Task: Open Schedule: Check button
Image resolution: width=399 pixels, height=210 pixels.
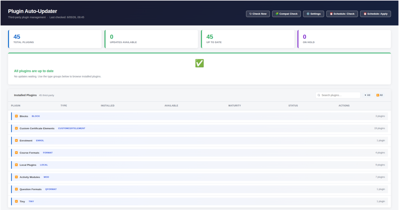Action: pyautogui.click(x=342, y=14)
